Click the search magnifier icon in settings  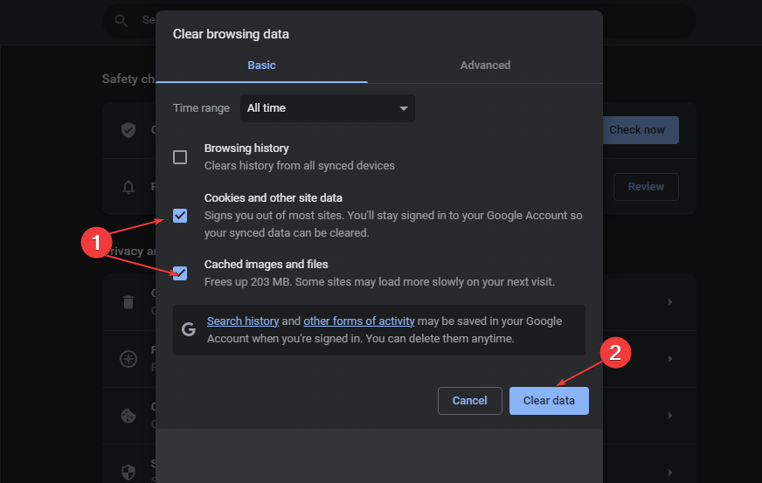click(x=121, y=19)
